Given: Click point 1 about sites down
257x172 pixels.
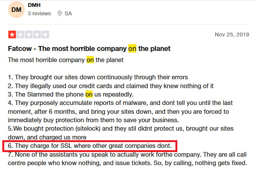Looking at the screenshot, I should point(98,77).
